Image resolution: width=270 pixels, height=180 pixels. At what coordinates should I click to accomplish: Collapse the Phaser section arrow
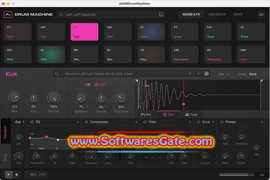pyautogui.click(x=262, y=122)
